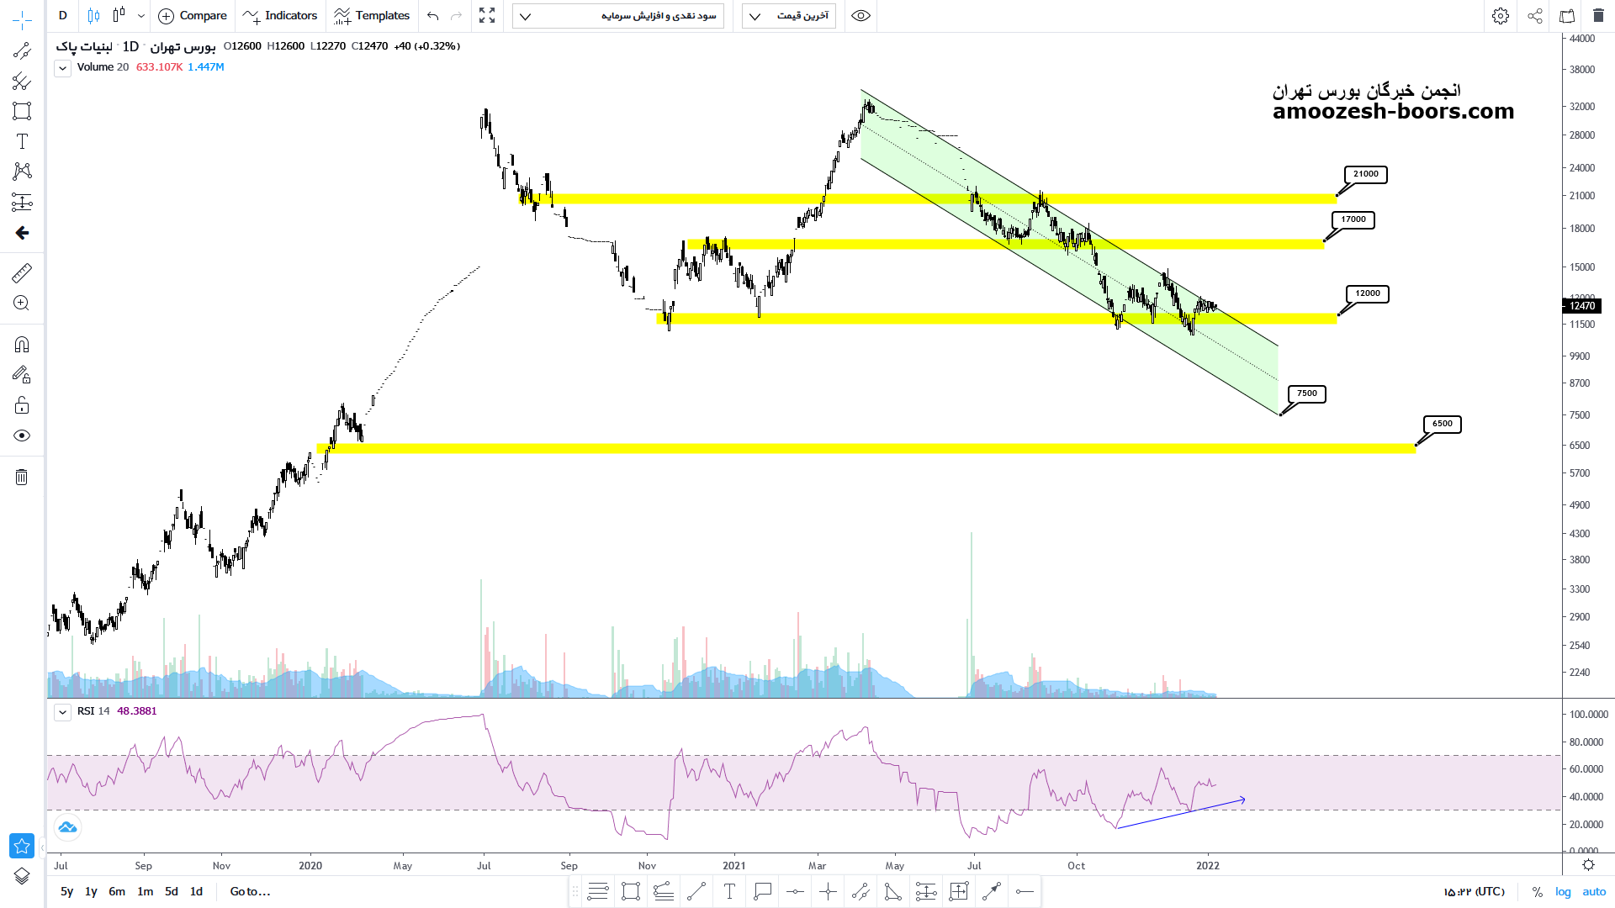Click the Zoom in magnifier tool
This screenshot has width=1615, height=908.
tap(22, 304)
